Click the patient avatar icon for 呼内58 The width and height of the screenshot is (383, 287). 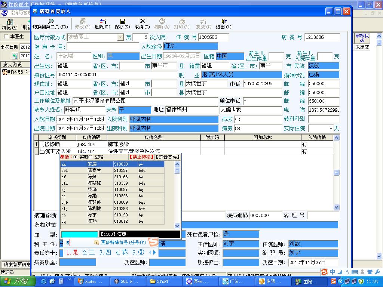(x=4, y=72)
